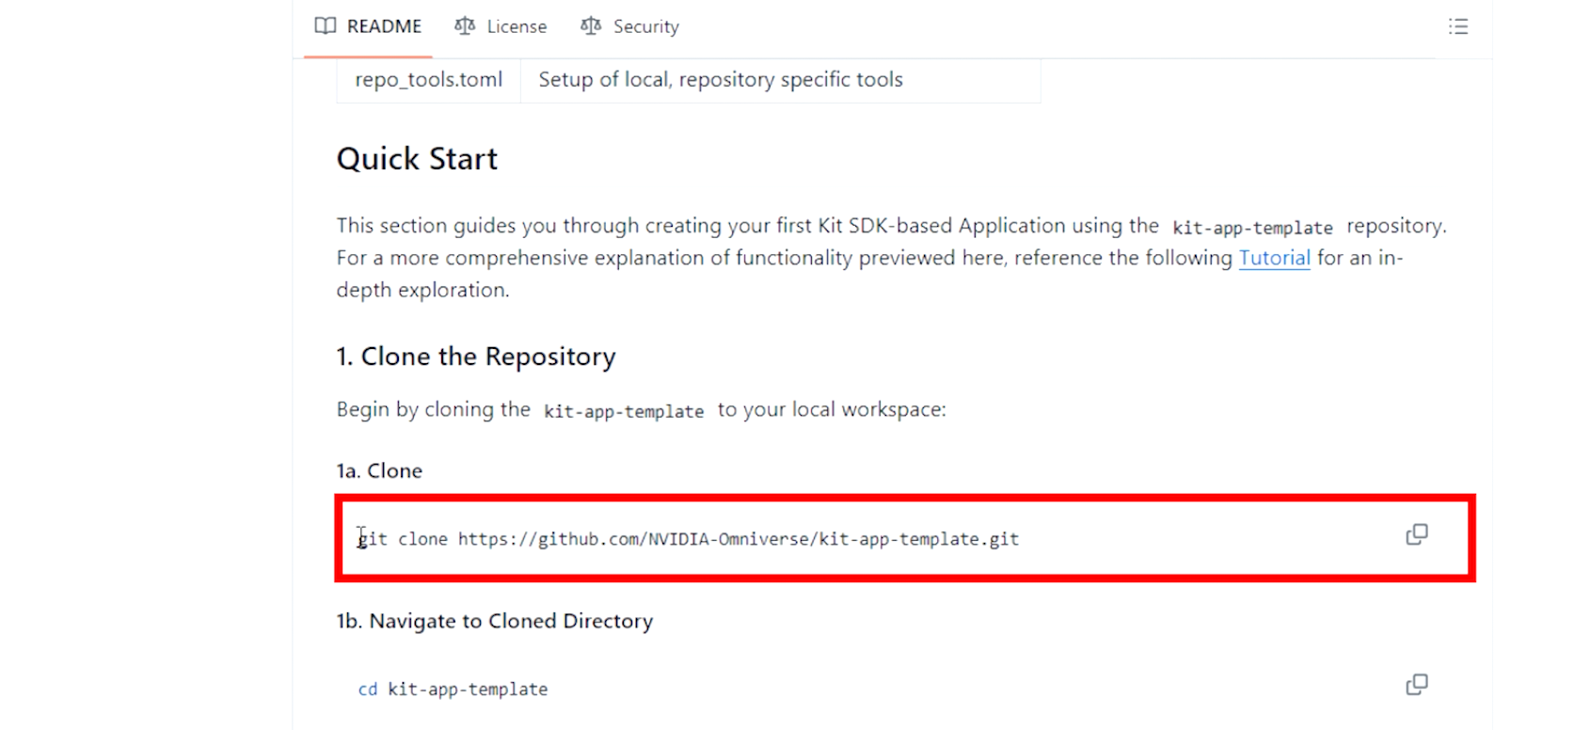Image resolution: width=1575 pixels, height=730 pixels.
Task: Click the '1. Clone the Repository' heading
Action: coord(476,357)
